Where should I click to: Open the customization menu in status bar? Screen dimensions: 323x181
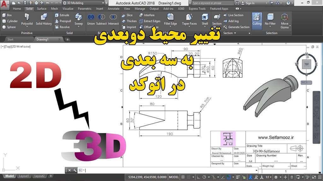[x=320, y=177]
